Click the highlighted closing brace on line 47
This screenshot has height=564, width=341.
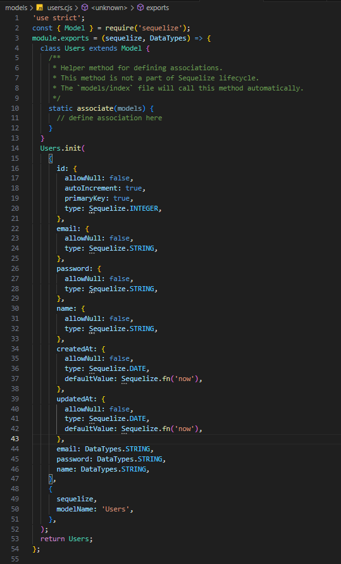pos(51,479)
